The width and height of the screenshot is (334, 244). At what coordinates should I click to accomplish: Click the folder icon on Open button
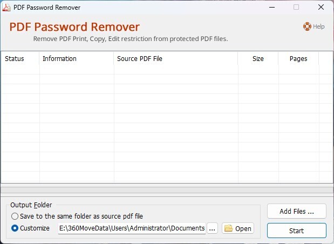pos(228,228)
